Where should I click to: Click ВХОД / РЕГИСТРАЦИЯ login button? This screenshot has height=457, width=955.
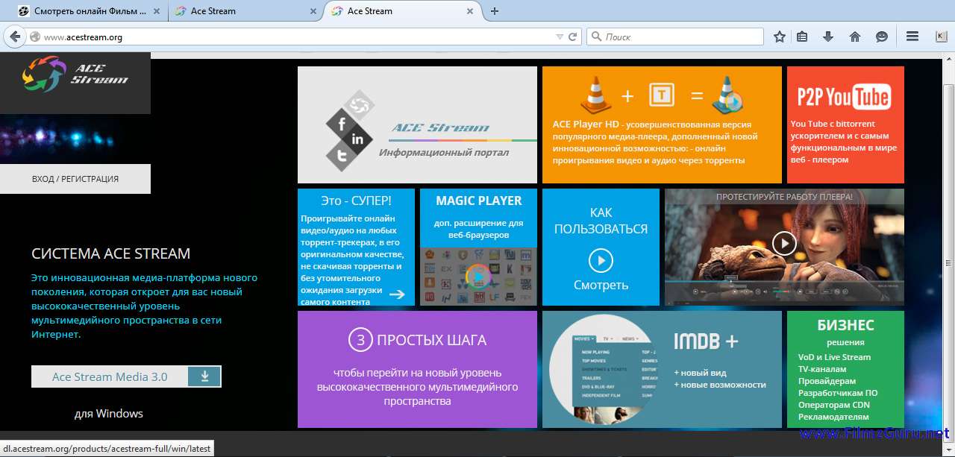click(x=75, y=179)
